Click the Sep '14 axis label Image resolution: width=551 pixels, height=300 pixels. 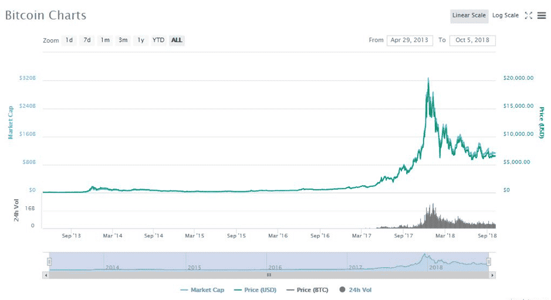click(x=154, y=236)
